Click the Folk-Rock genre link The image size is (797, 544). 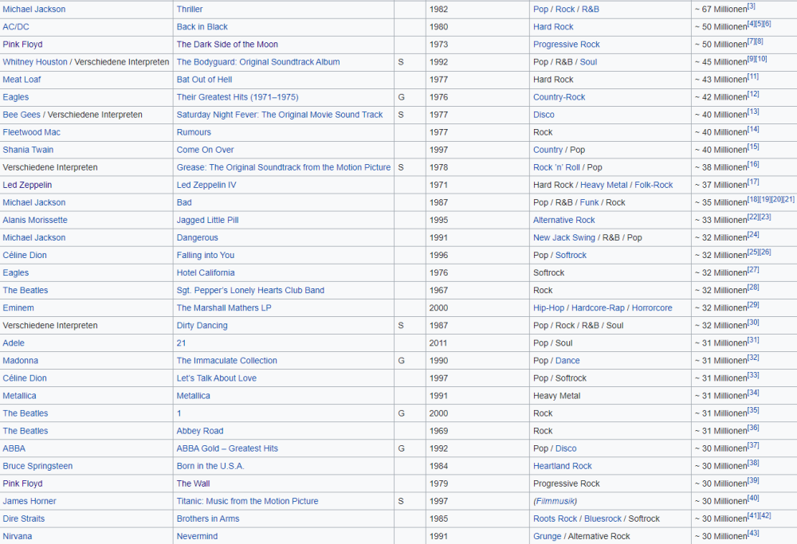pos(654,185)
